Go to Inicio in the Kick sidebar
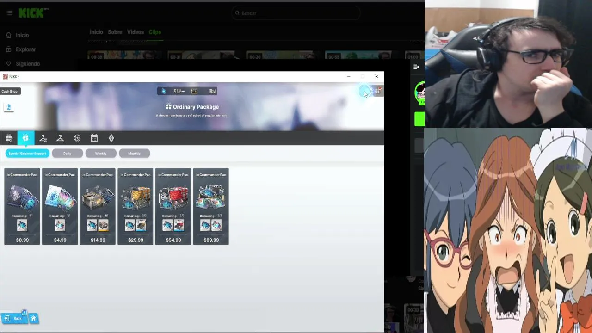The height and width of the screenshot is (333, 592). tap(17, 35)
